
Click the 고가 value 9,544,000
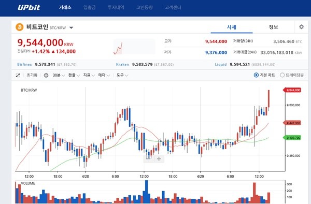216,41
